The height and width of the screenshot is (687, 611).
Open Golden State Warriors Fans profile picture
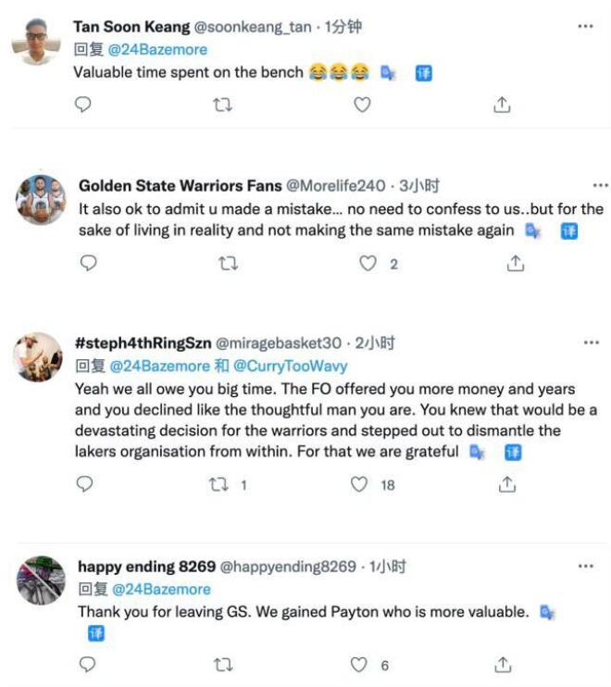(x=41, y=200)
